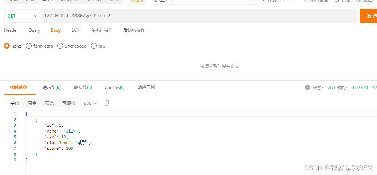
Task: Choose the urlencoded radio button
Action: pyautogui.click(x=60, y=46)
